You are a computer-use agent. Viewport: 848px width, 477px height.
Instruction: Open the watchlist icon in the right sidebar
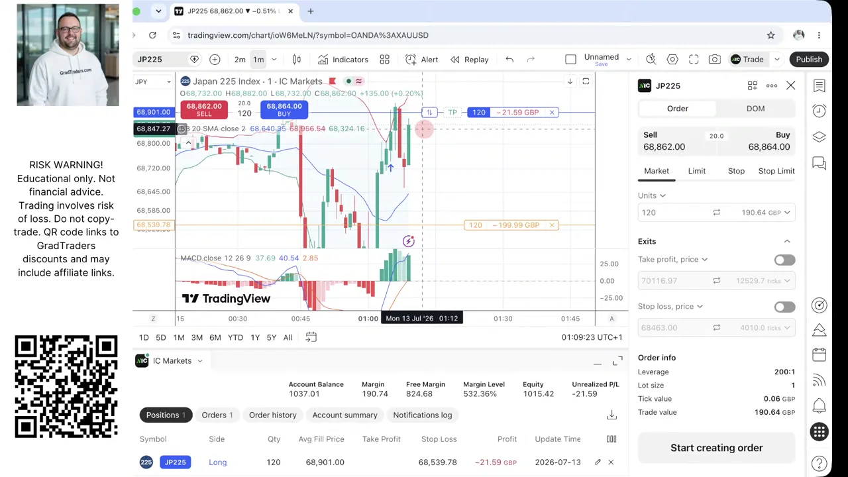820,86
